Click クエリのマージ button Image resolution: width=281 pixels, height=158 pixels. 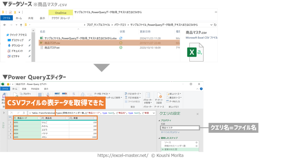(133, 94)
